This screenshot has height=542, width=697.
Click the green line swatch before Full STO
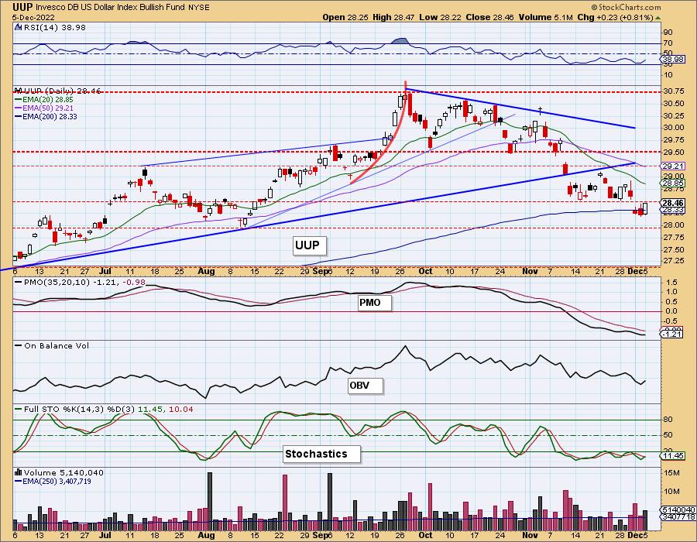pyautogui.click(x=19, y=409)
